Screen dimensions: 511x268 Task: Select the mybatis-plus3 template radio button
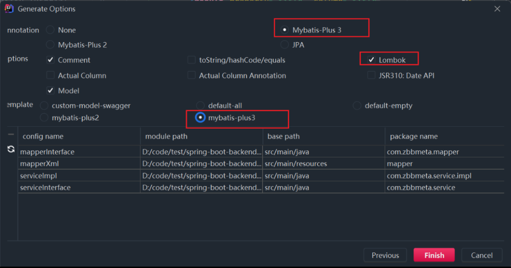[200, 118]
